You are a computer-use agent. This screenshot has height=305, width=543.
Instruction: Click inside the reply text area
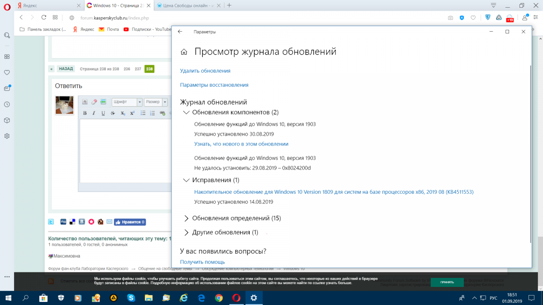pos(124,149)
